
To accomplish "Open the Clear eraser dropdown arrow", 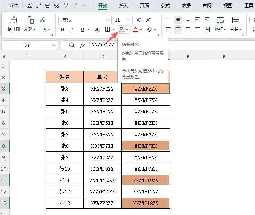I will pyautogui.click(x=155, y=29).
